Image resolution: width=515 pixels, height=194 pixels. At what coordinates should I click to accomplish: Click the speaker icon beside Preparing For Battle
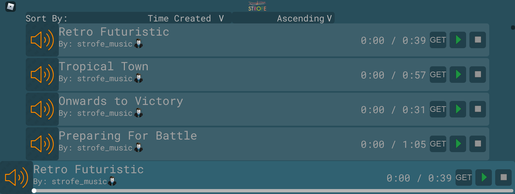42,144
